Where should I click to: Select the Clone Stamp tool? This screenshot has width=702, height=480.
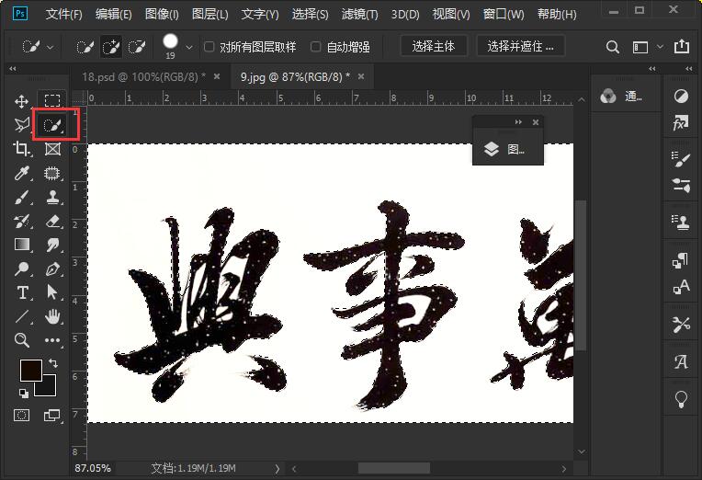52,197
